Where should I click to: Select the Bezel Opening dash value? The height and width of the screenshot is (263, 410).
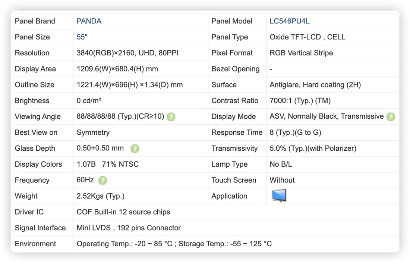tap(271, 69)
